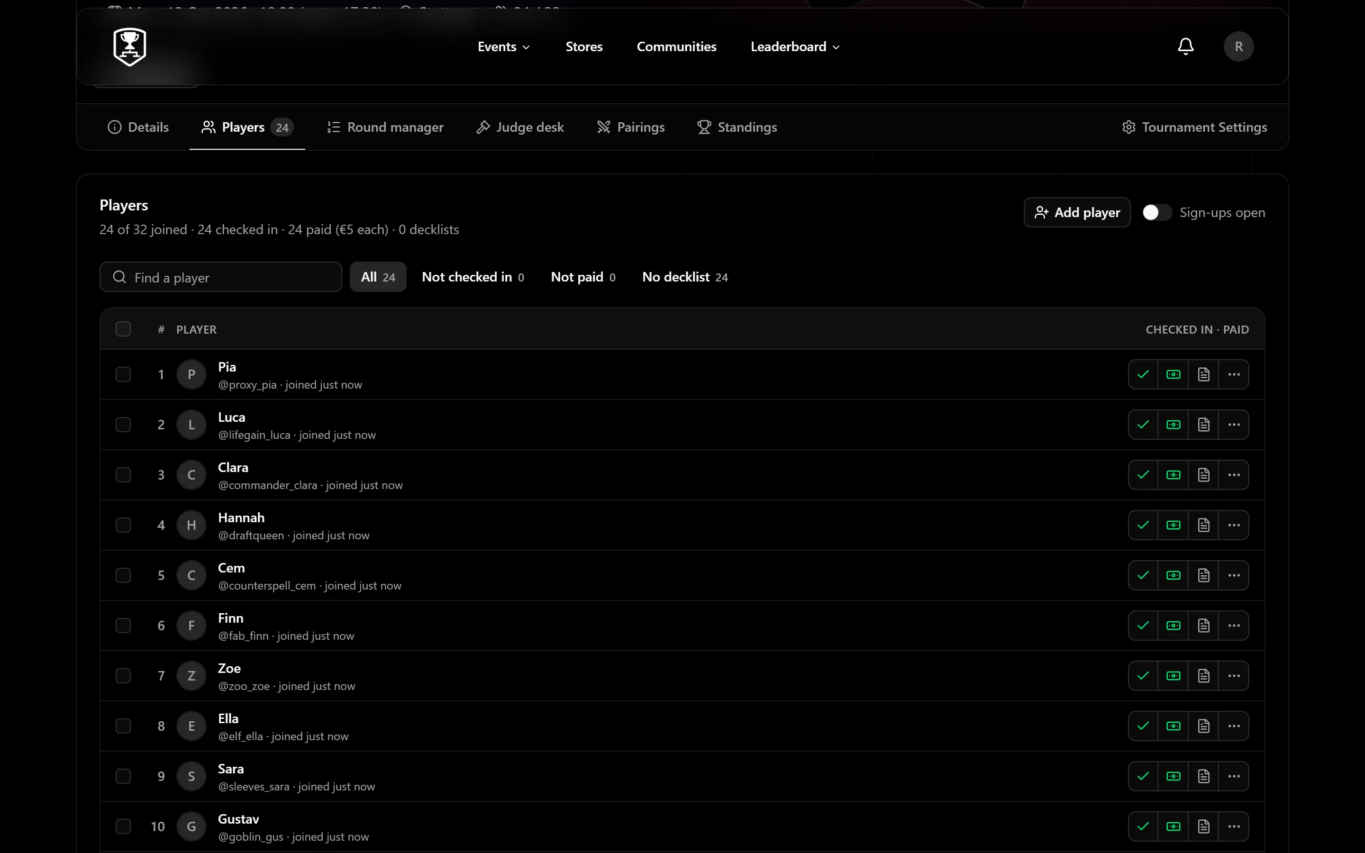This screenshot has height=853, width=1365.
Task: Select Pia's row checkbox
Action: tap(123, 374)
